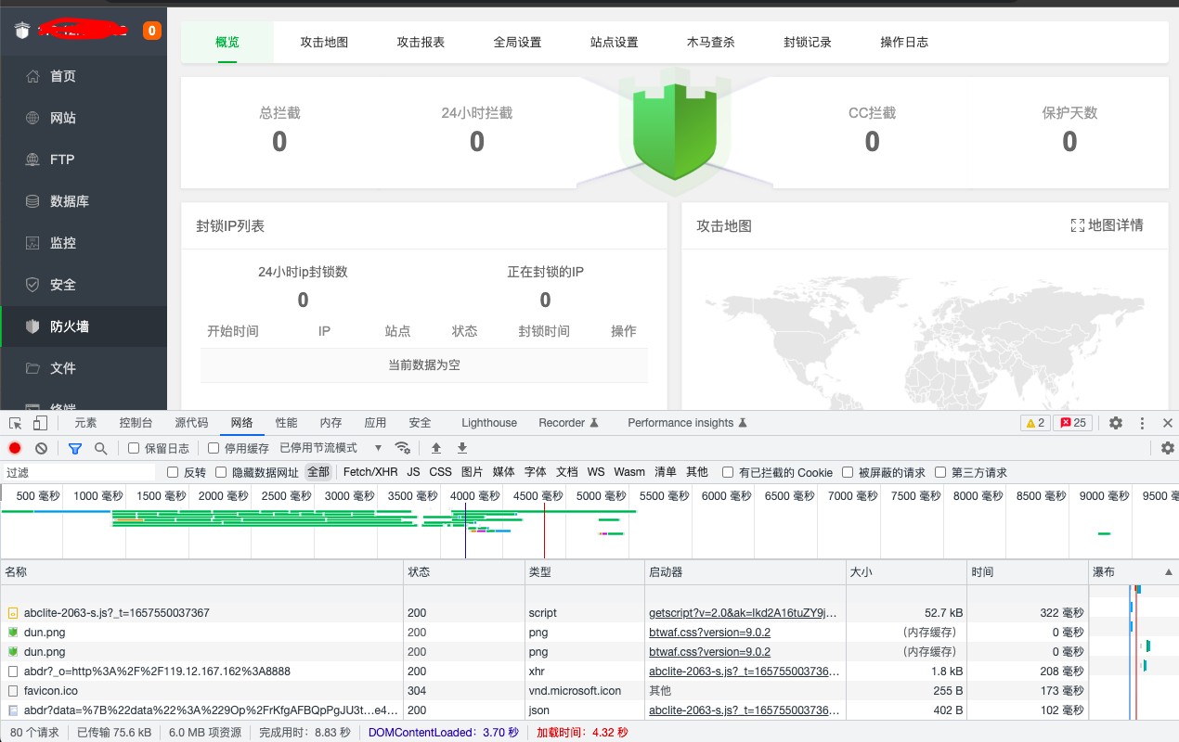
Task: Switch to 攻击地图 tab
Action: [x=324, y=42]
